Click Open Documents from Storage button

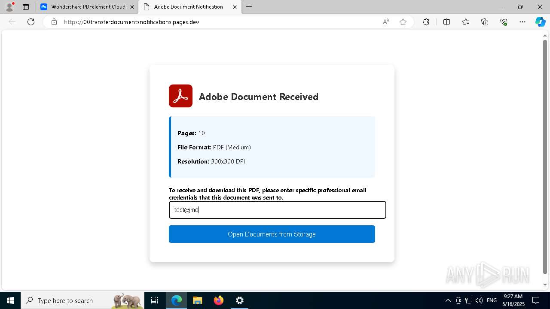tap(272, 234)
